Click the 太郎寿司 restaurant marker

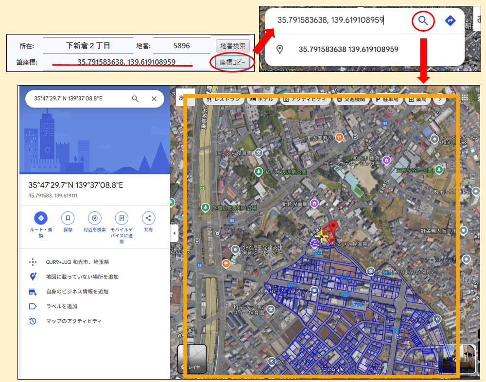pyautogui.click(x=339, y=138)
